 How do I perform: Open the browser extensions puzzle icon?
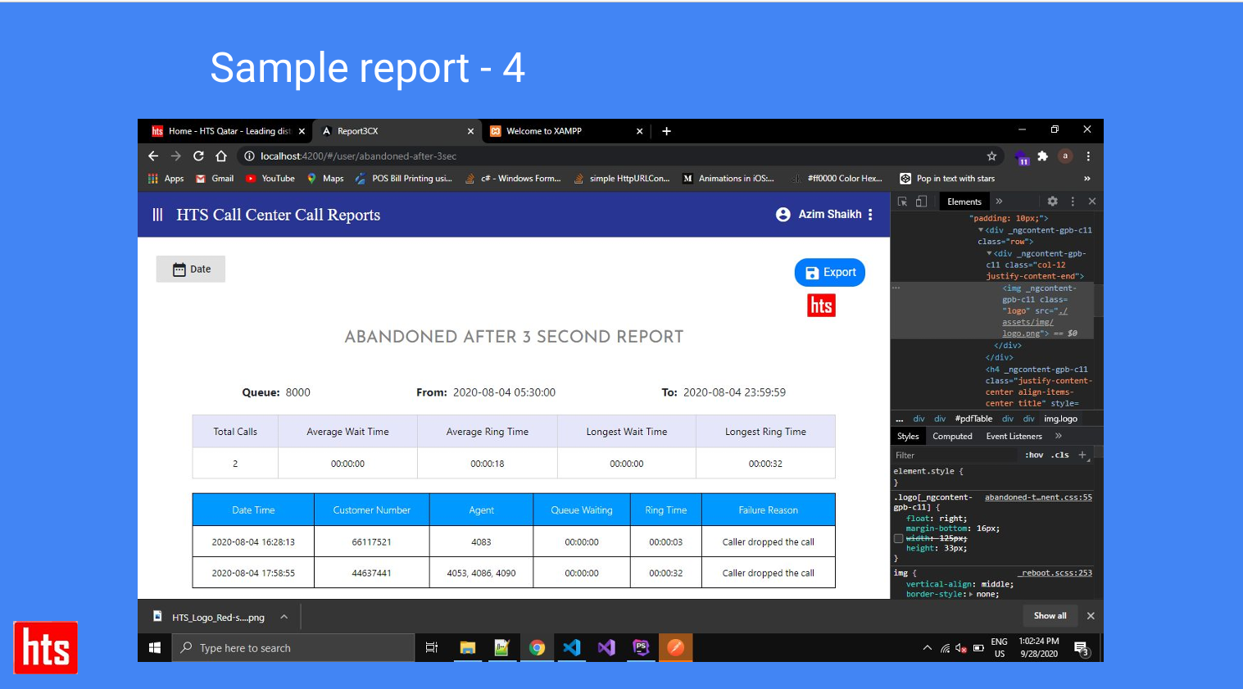tap(1042, 156)
